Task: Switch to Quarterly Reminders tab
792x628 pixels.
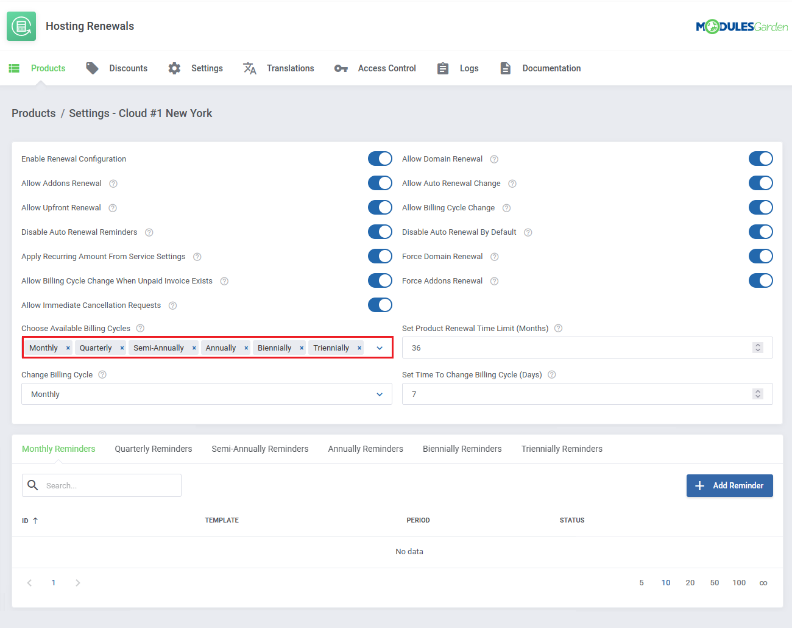Action: tap(154, 449)
